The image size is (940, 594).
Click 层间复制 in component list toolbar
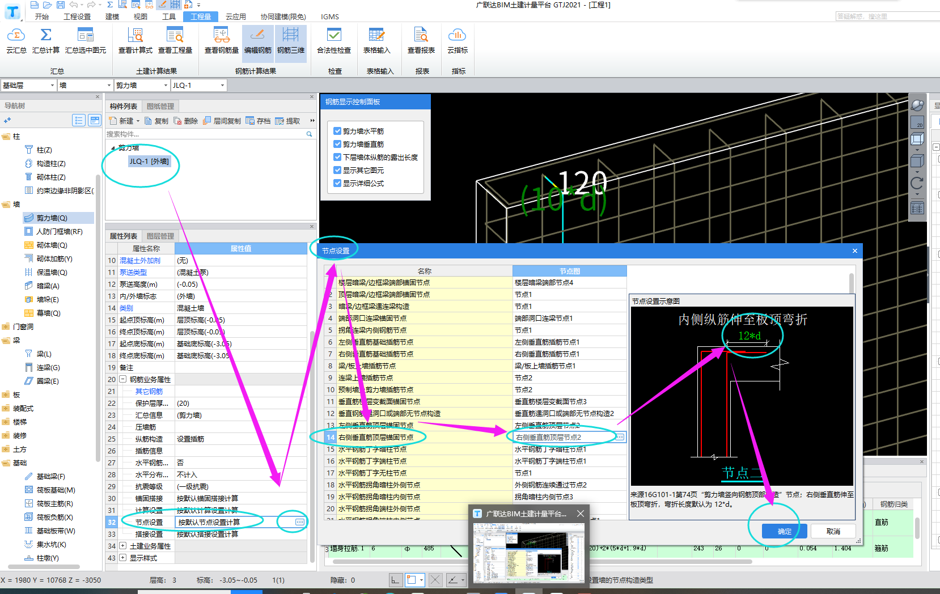(222, 121)
